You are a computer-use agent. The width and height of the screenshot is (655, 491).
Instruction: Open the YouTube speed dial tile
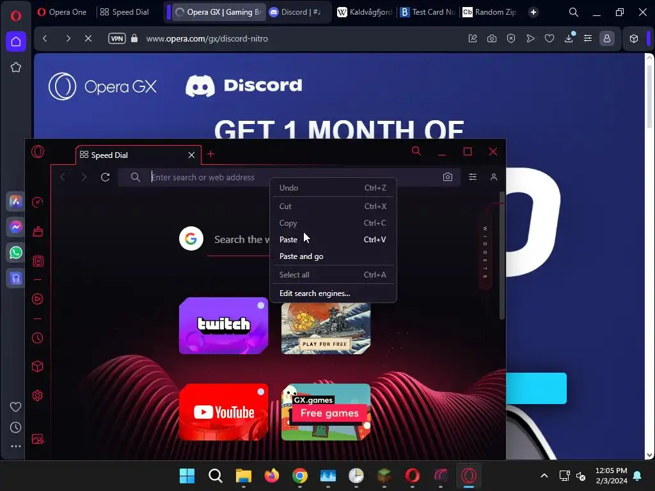[223, 412]
